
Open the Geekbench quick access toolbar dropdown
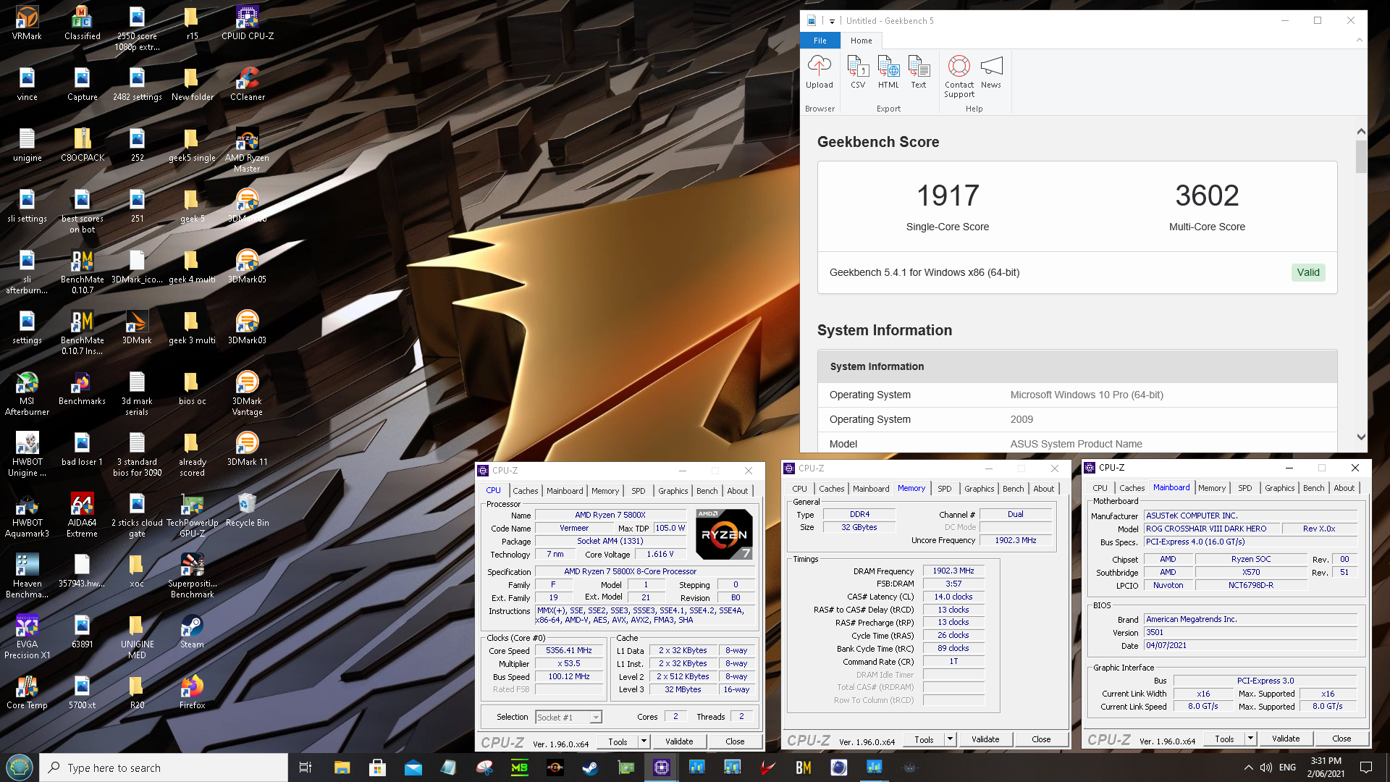832,21
